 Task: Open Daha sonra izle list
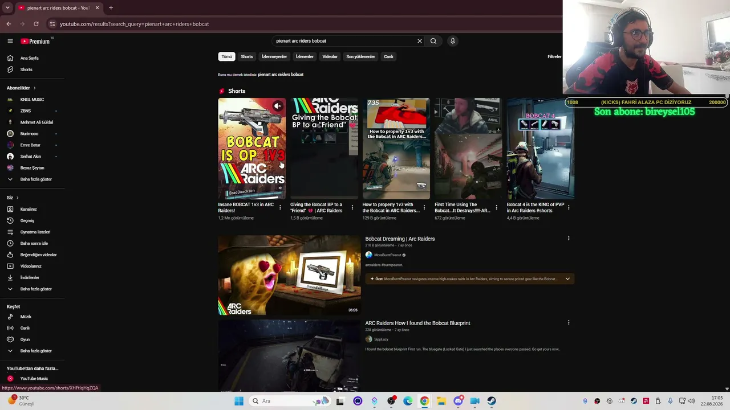point(34,243)
